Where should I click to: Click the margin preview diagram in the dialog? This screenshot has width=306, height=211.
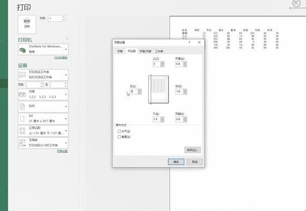coord(158,90)
